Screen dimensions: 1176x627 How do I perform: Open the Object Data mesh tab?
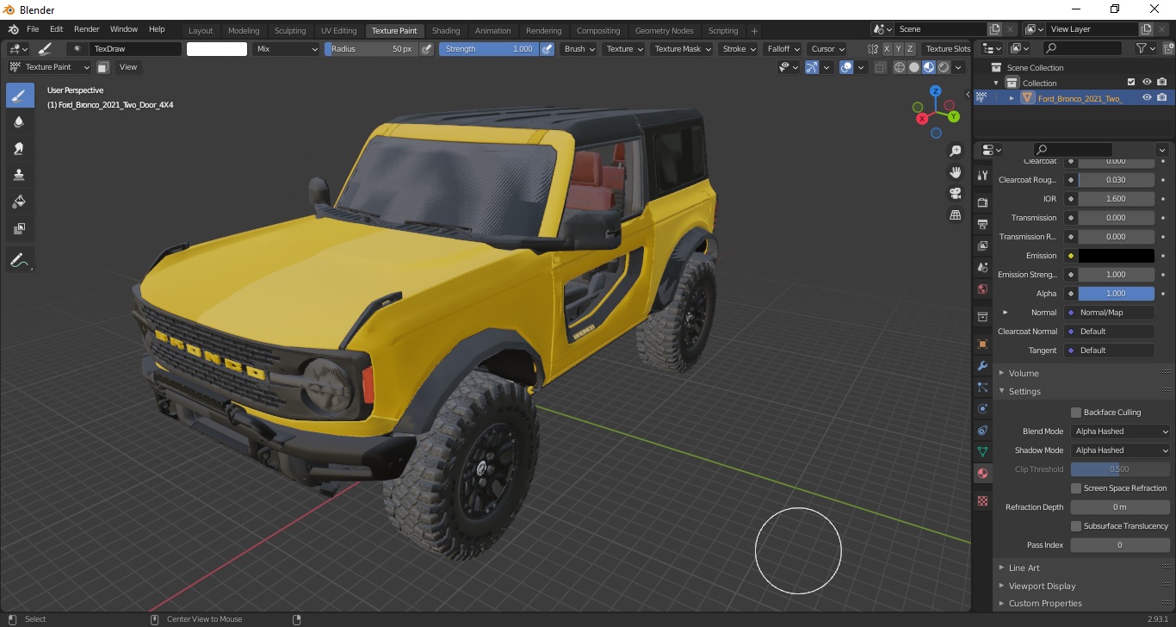982,451
